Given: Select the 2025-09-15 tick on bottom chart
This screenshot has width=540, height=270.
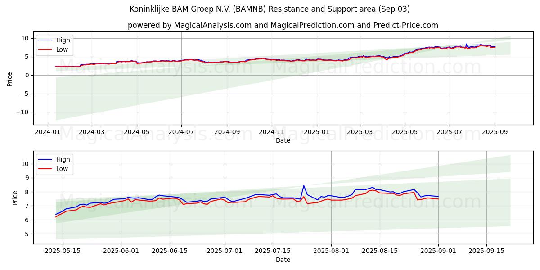Looking at the screenshot, I should [486, 251].
